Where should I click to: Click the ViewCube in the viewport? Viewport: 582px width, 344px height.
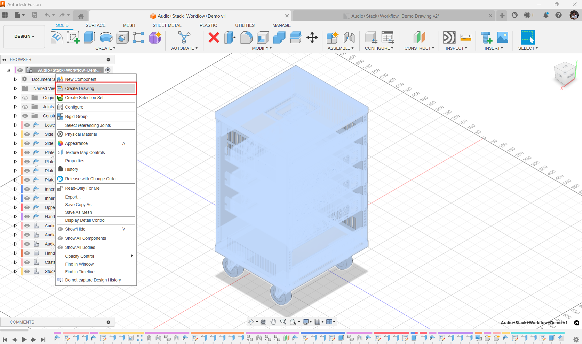point(565,74)
